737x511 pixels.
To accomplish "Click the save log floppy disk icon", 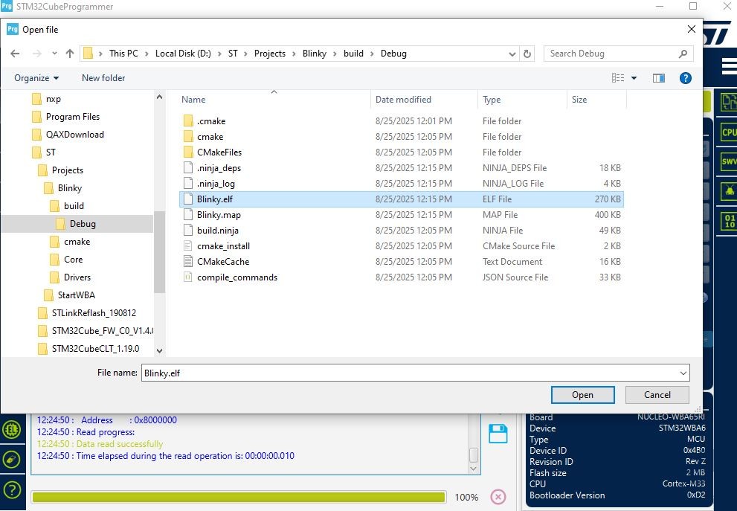I will [x=498, y=434].
